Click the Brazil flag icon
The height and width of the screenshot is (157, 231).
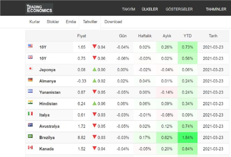point(30,136)
